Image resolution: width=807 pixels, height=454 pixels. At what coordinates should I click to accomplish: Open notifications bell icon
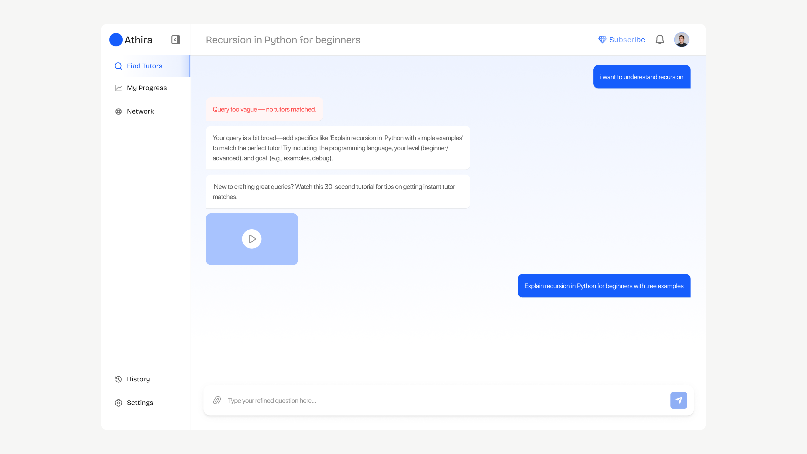coord(659,40)
